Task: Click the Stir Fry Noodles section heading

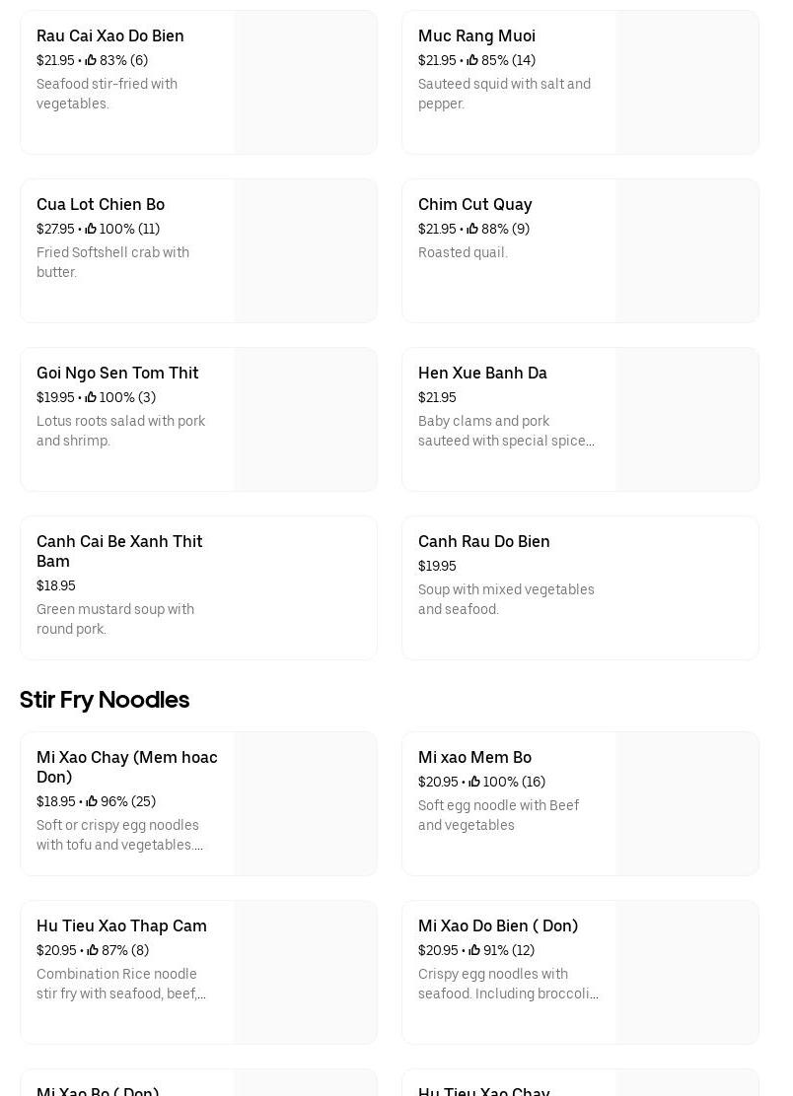Action: tap(105, 700)
